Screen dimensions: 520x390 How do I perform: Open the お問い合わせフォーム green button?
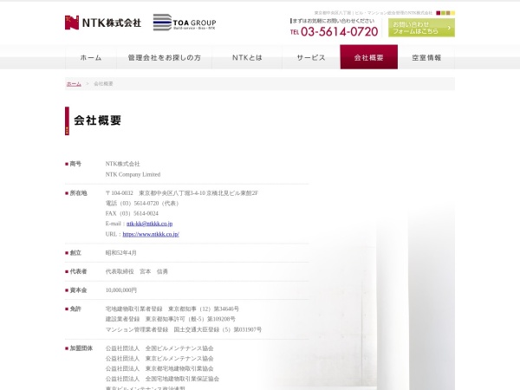[x=421, y=28]
